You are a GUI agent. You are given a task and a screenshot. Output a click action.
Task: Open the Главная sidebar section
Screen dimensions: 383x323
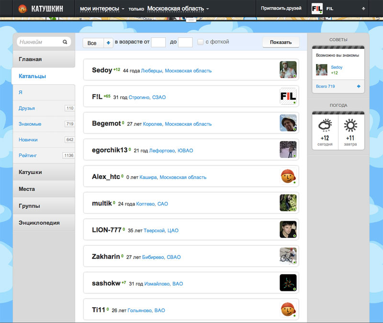coord(44,59)
